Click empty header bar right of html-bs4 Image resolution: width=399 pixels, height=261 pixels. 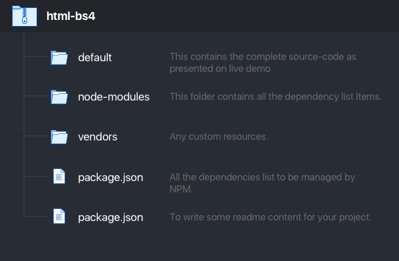247,16
